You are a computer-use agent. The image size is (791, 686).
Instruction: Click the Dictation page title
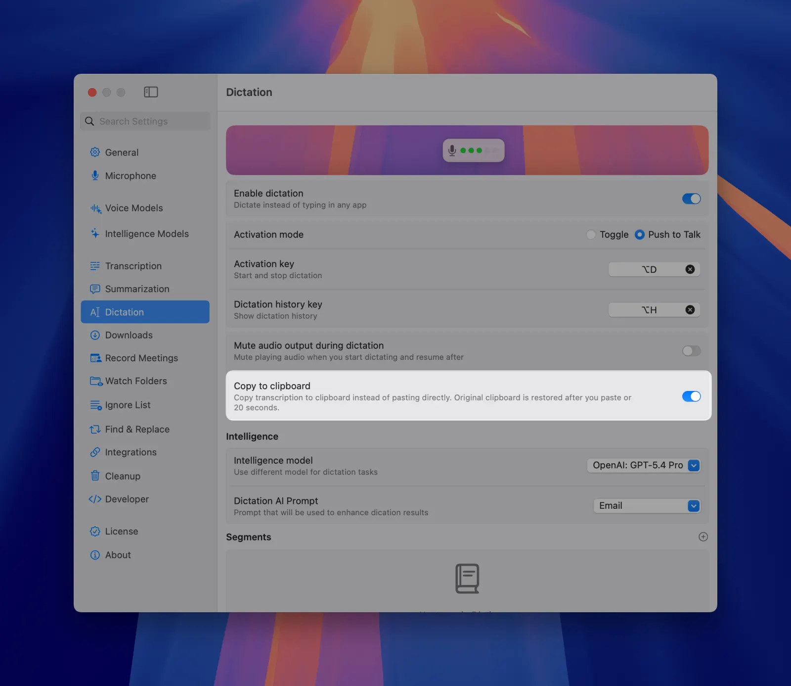249,92
